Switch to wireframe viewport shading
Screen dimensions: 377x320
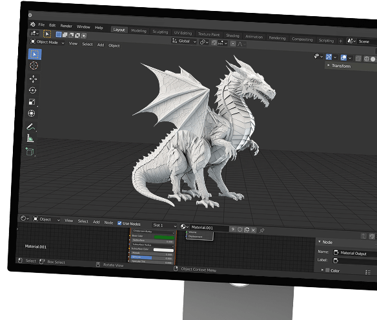367,59
